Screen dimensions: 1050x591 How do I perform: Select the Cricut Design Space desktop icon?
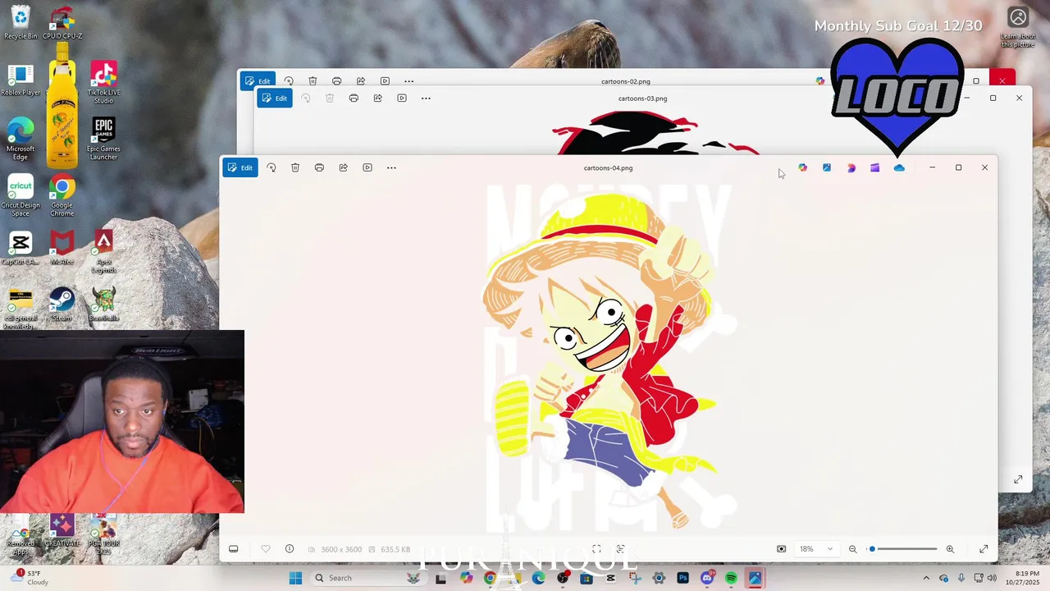(21, 195)
